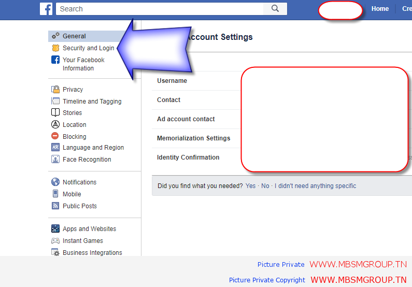This screenshot has height=287, width=412.
Task: Click the Instant Games controller icon
Action: click(55, 240)
